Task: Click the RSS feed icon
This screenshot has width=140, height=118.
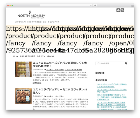Action: pyautogui.click(x=122, y=10)
